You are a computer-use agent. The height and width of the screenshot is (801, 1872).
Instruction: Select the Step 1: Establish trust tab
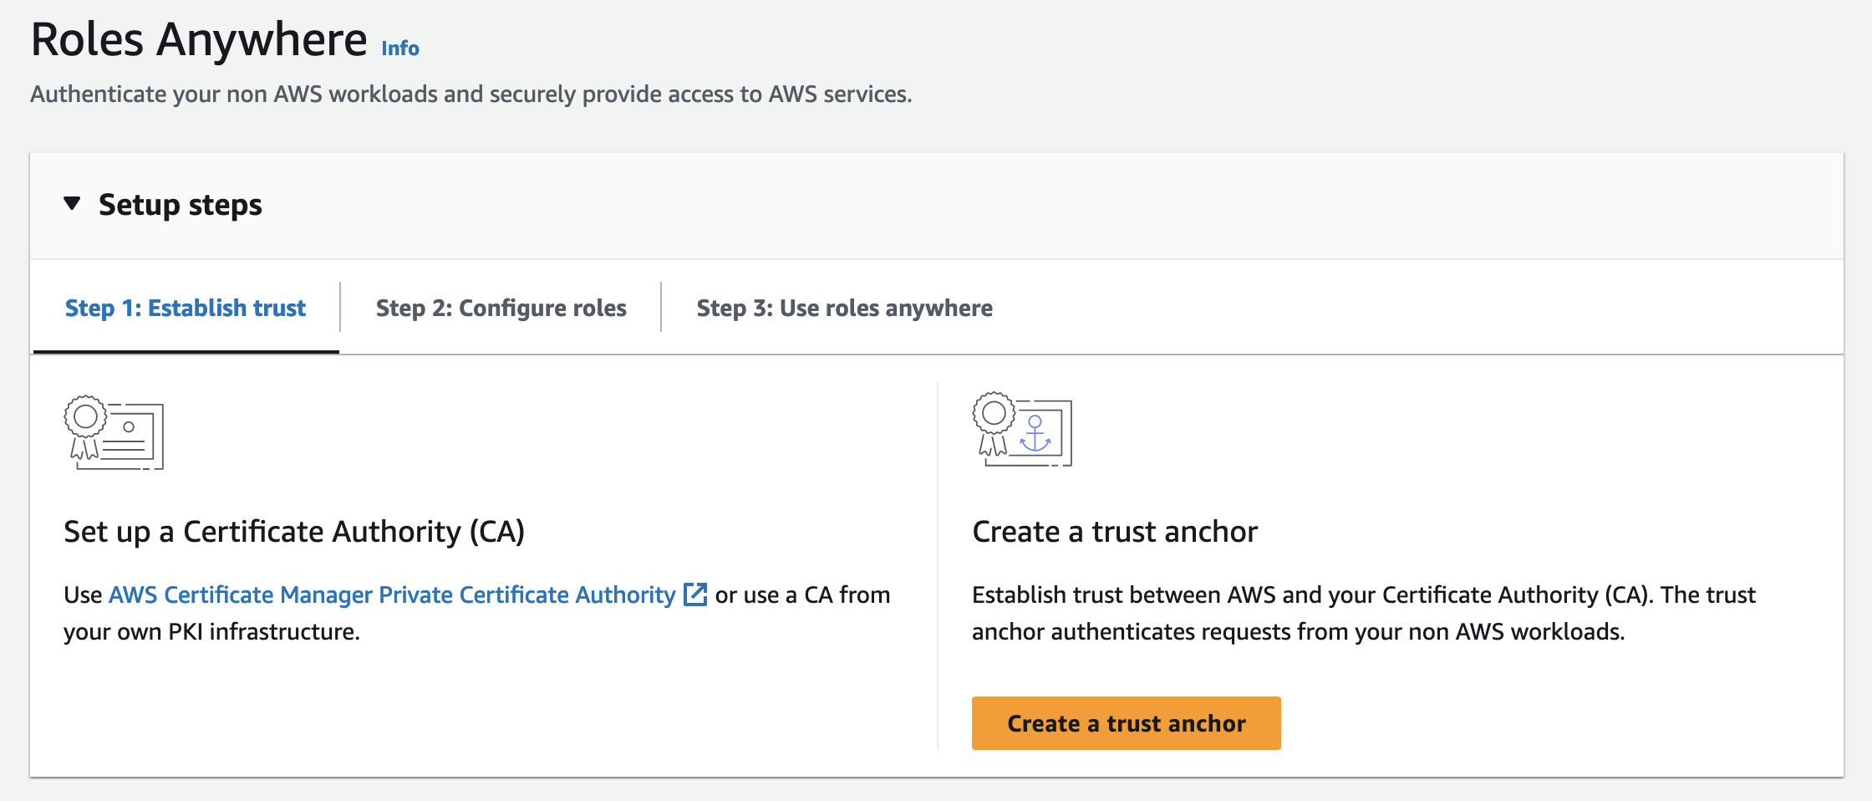click(x=186, y=308)
